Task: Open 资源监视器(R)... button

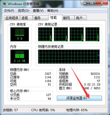Action: 79,98
